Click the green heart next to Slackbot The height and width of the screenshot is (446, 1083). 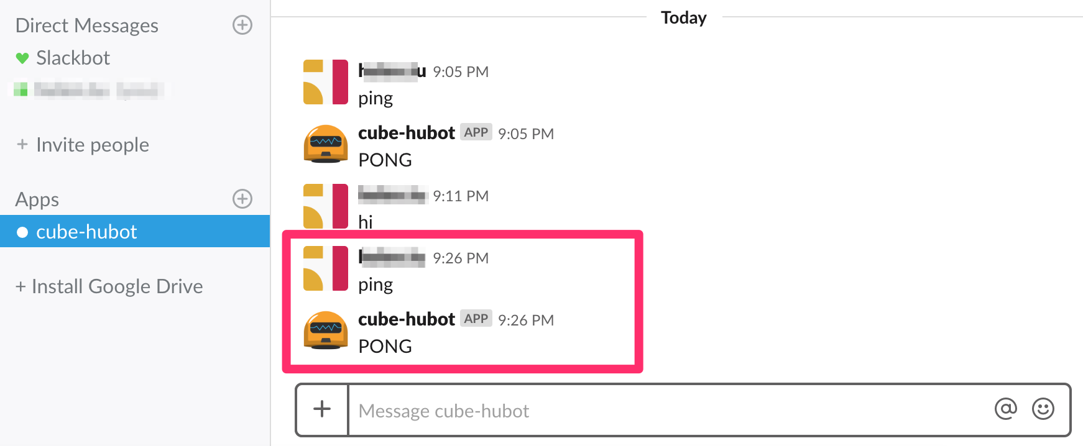tap(22, 58)
